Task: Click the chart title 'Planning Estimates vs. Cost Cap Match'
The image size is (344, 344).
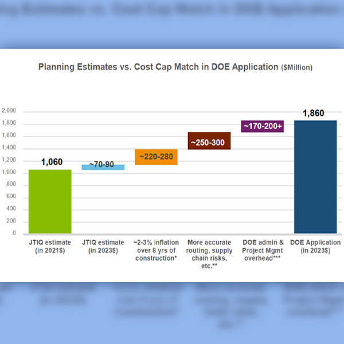Action: coord(158,67)
